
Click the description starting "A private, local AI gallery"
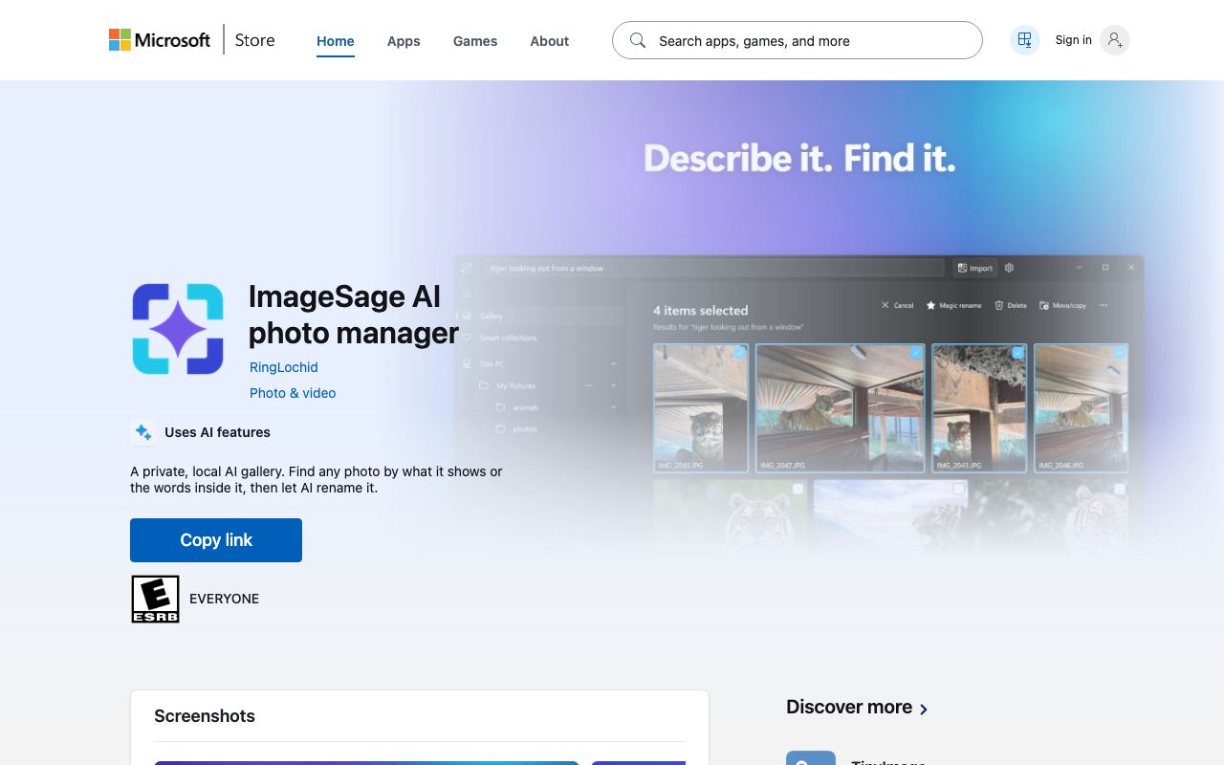point(317,479)
